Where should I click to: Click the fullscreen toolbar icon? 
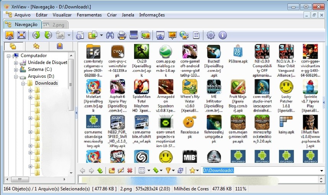21,35
